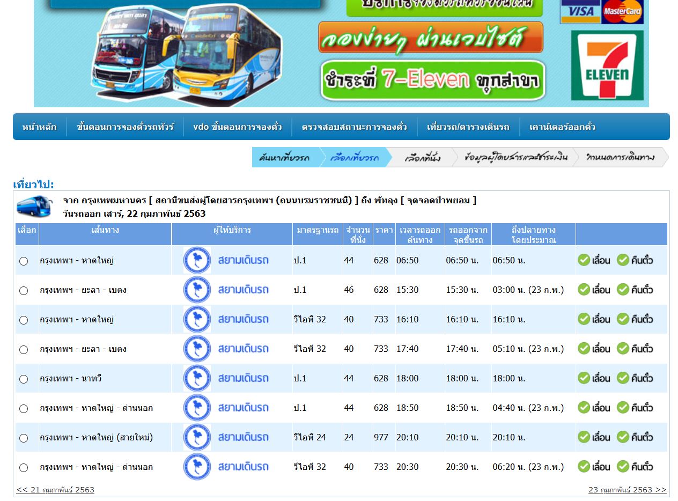The width and height of the screenshot is (678, 501).
Task: Select radio for 18:00 กรุงเทพฯ - นาทวี trip
Action: [x=24, y=379]
